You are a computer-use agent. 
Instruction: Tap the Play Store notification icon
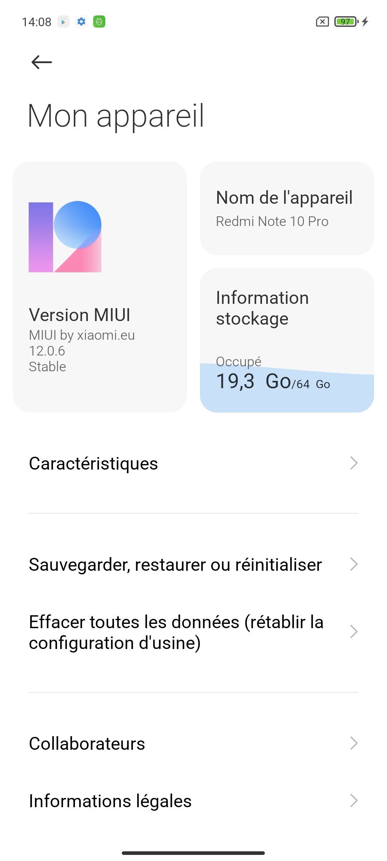[x=63, y=22]
